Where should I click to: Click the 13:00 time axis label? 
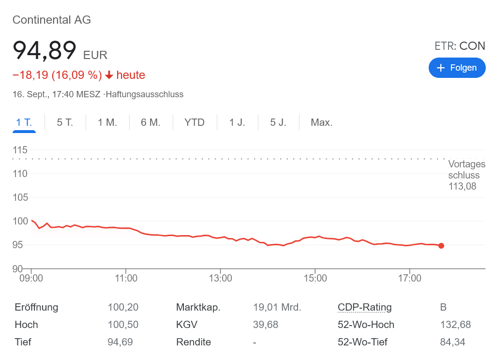(x=221, y=279)
